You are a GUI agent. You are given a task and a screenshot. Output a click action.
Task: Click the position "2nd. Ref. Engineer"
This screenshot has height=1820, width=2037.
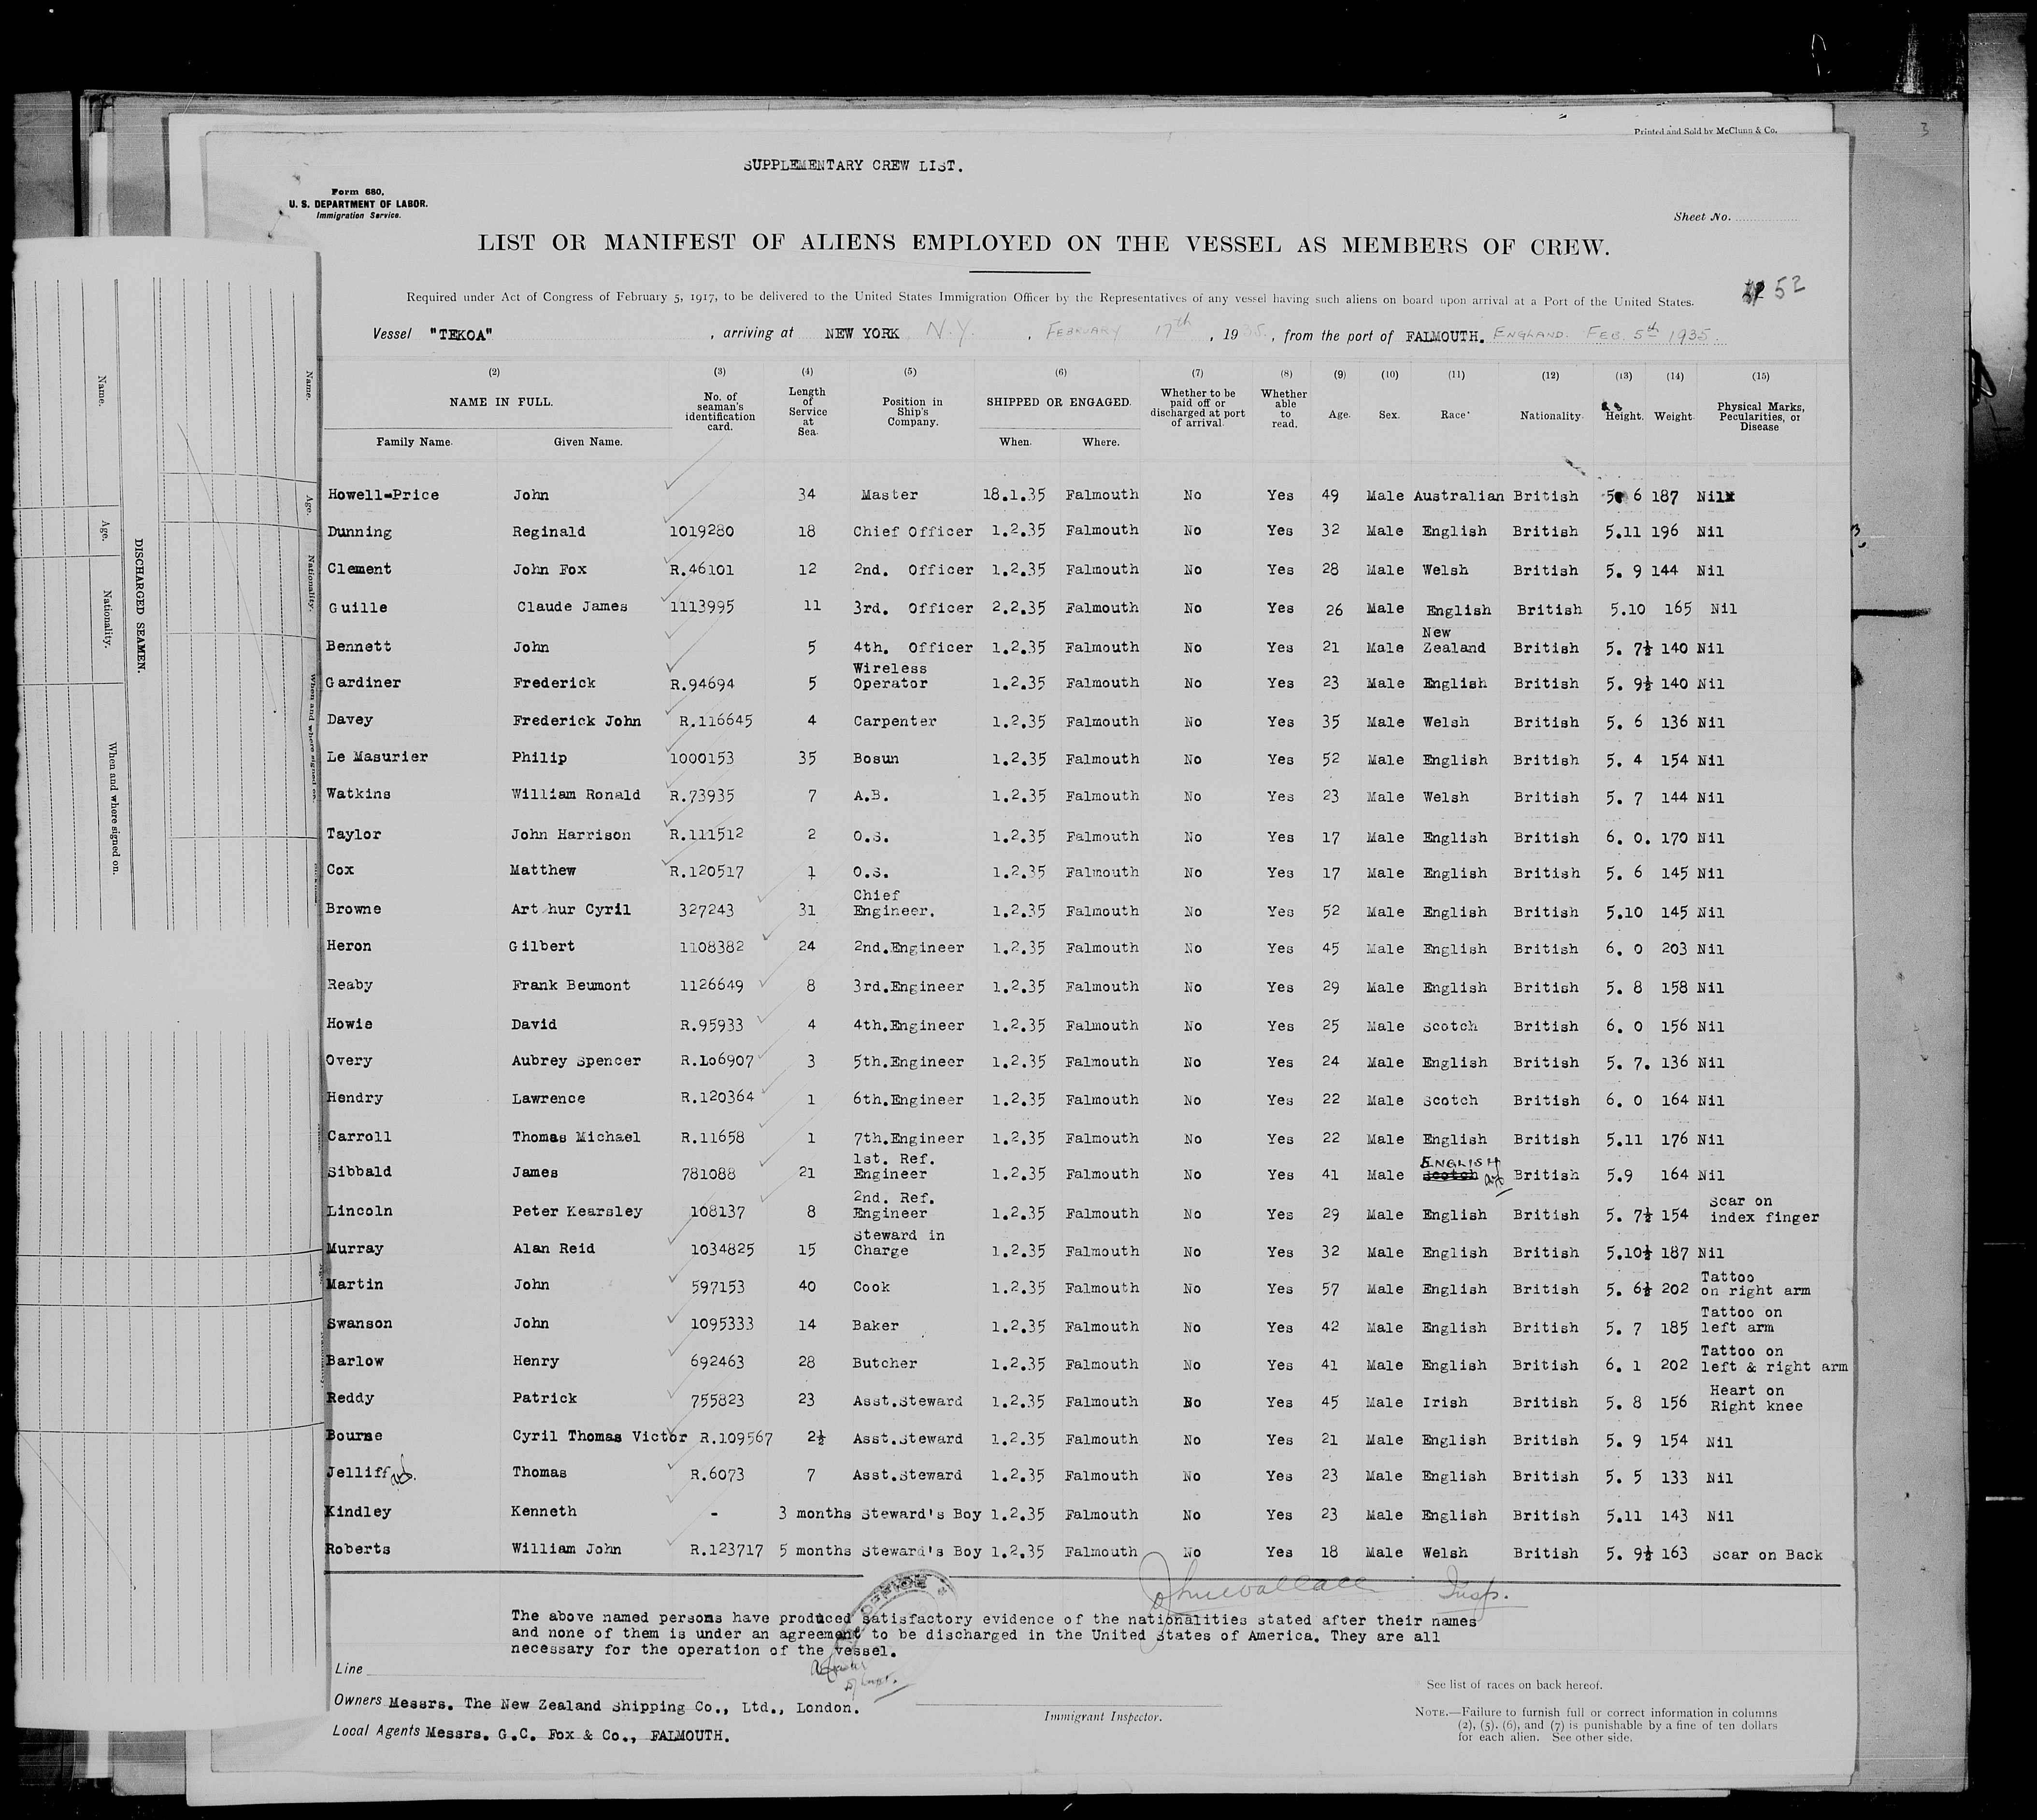[x=894, y=1206]
